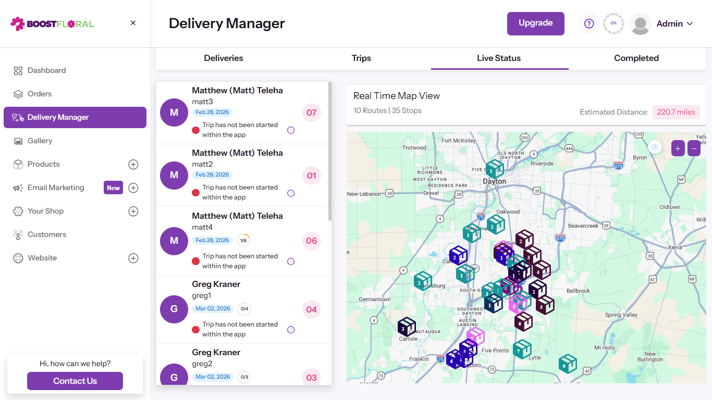Open the info icon on the matt4 trip
The width and height of the screenshot is (712, 400).
pos(291,261)
